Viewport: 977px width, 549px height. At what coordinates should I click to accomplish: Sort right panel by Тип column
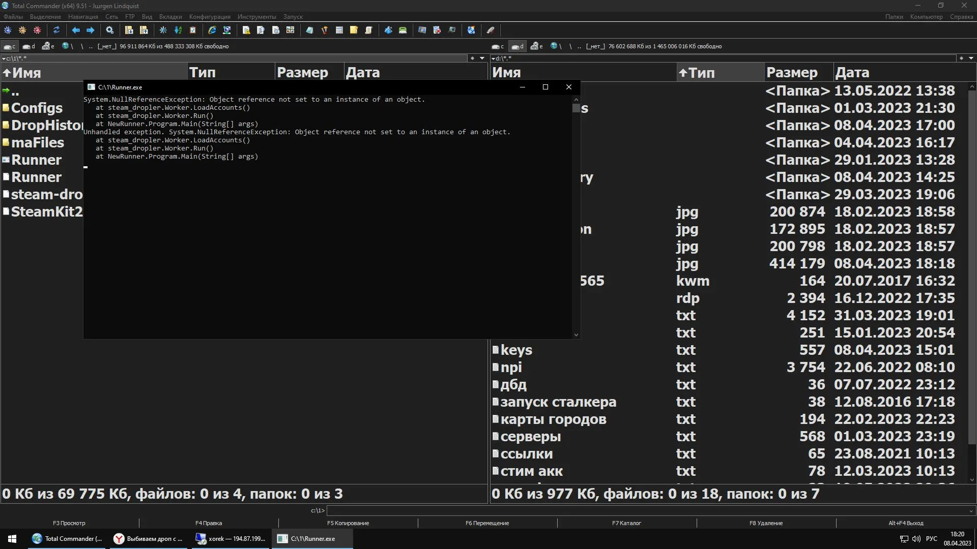pyautogui.click(x=720, y=72)
